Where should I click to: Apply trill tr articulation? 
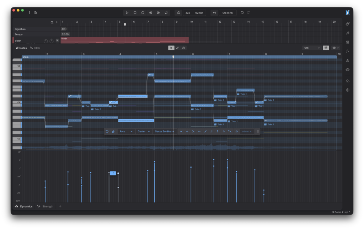(237, 131)
